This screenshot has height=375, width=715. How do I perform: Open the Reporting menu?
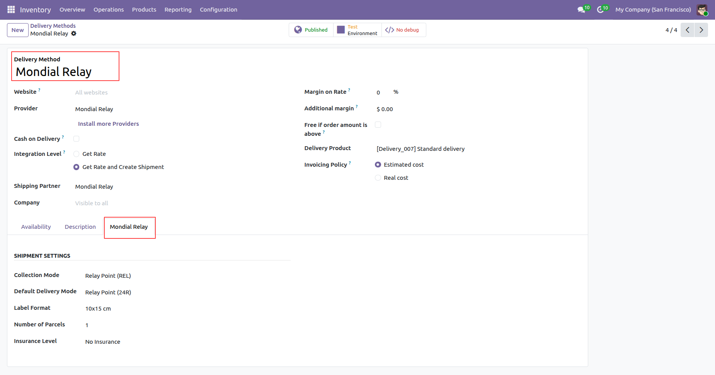178,10
